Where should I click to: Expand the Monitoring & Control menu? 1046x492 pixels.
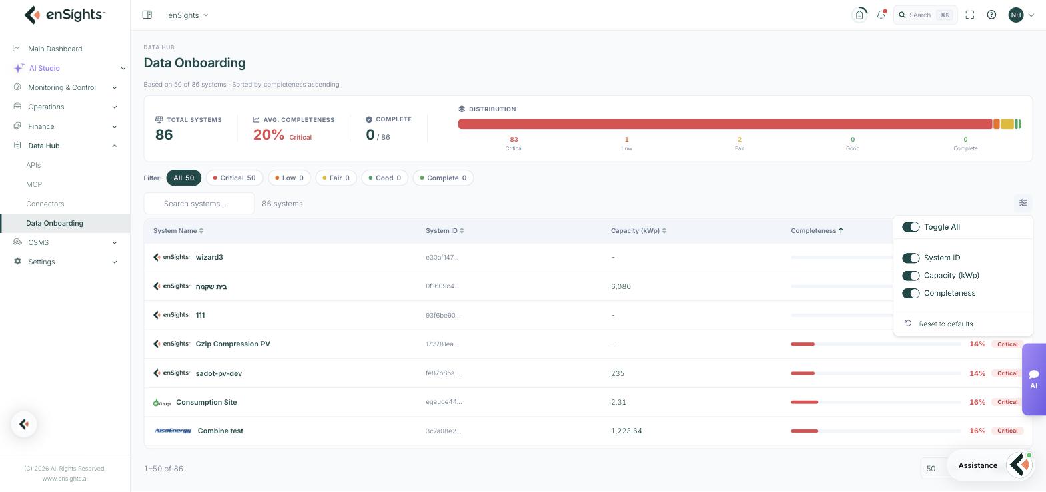coord(65,87)
